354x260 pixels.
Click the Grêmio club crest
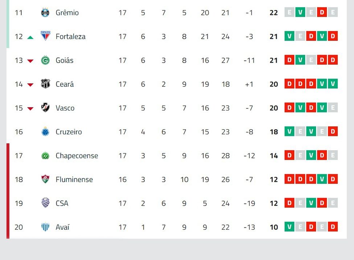pos(45,12)
